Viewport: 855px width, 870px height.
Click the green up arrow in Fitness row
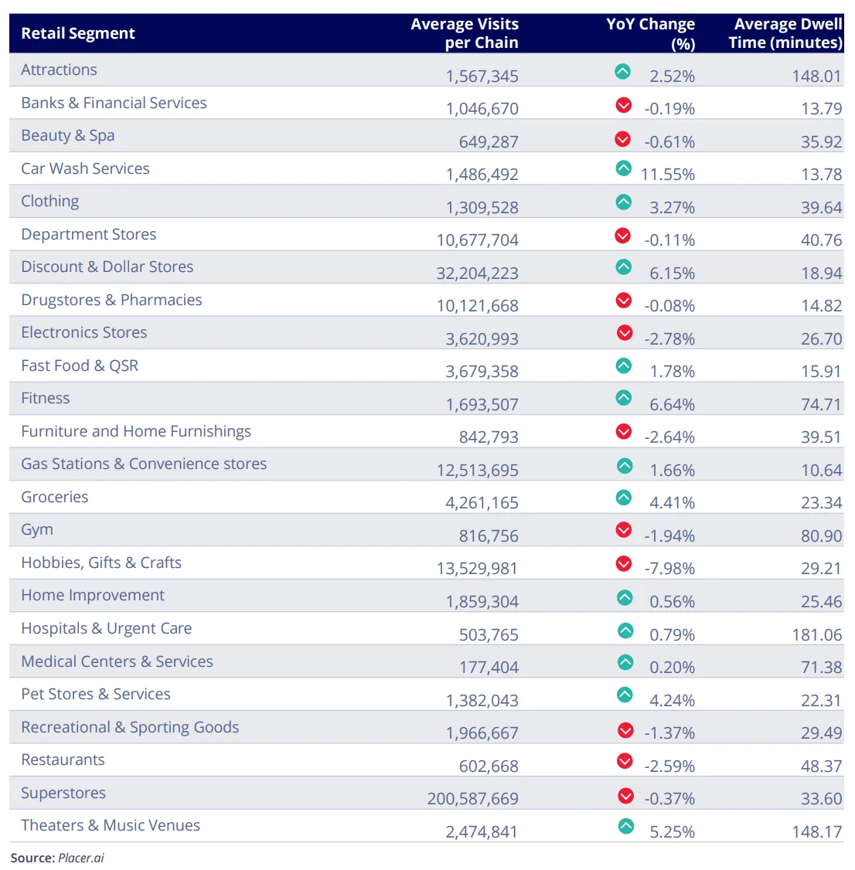point(624,398)
